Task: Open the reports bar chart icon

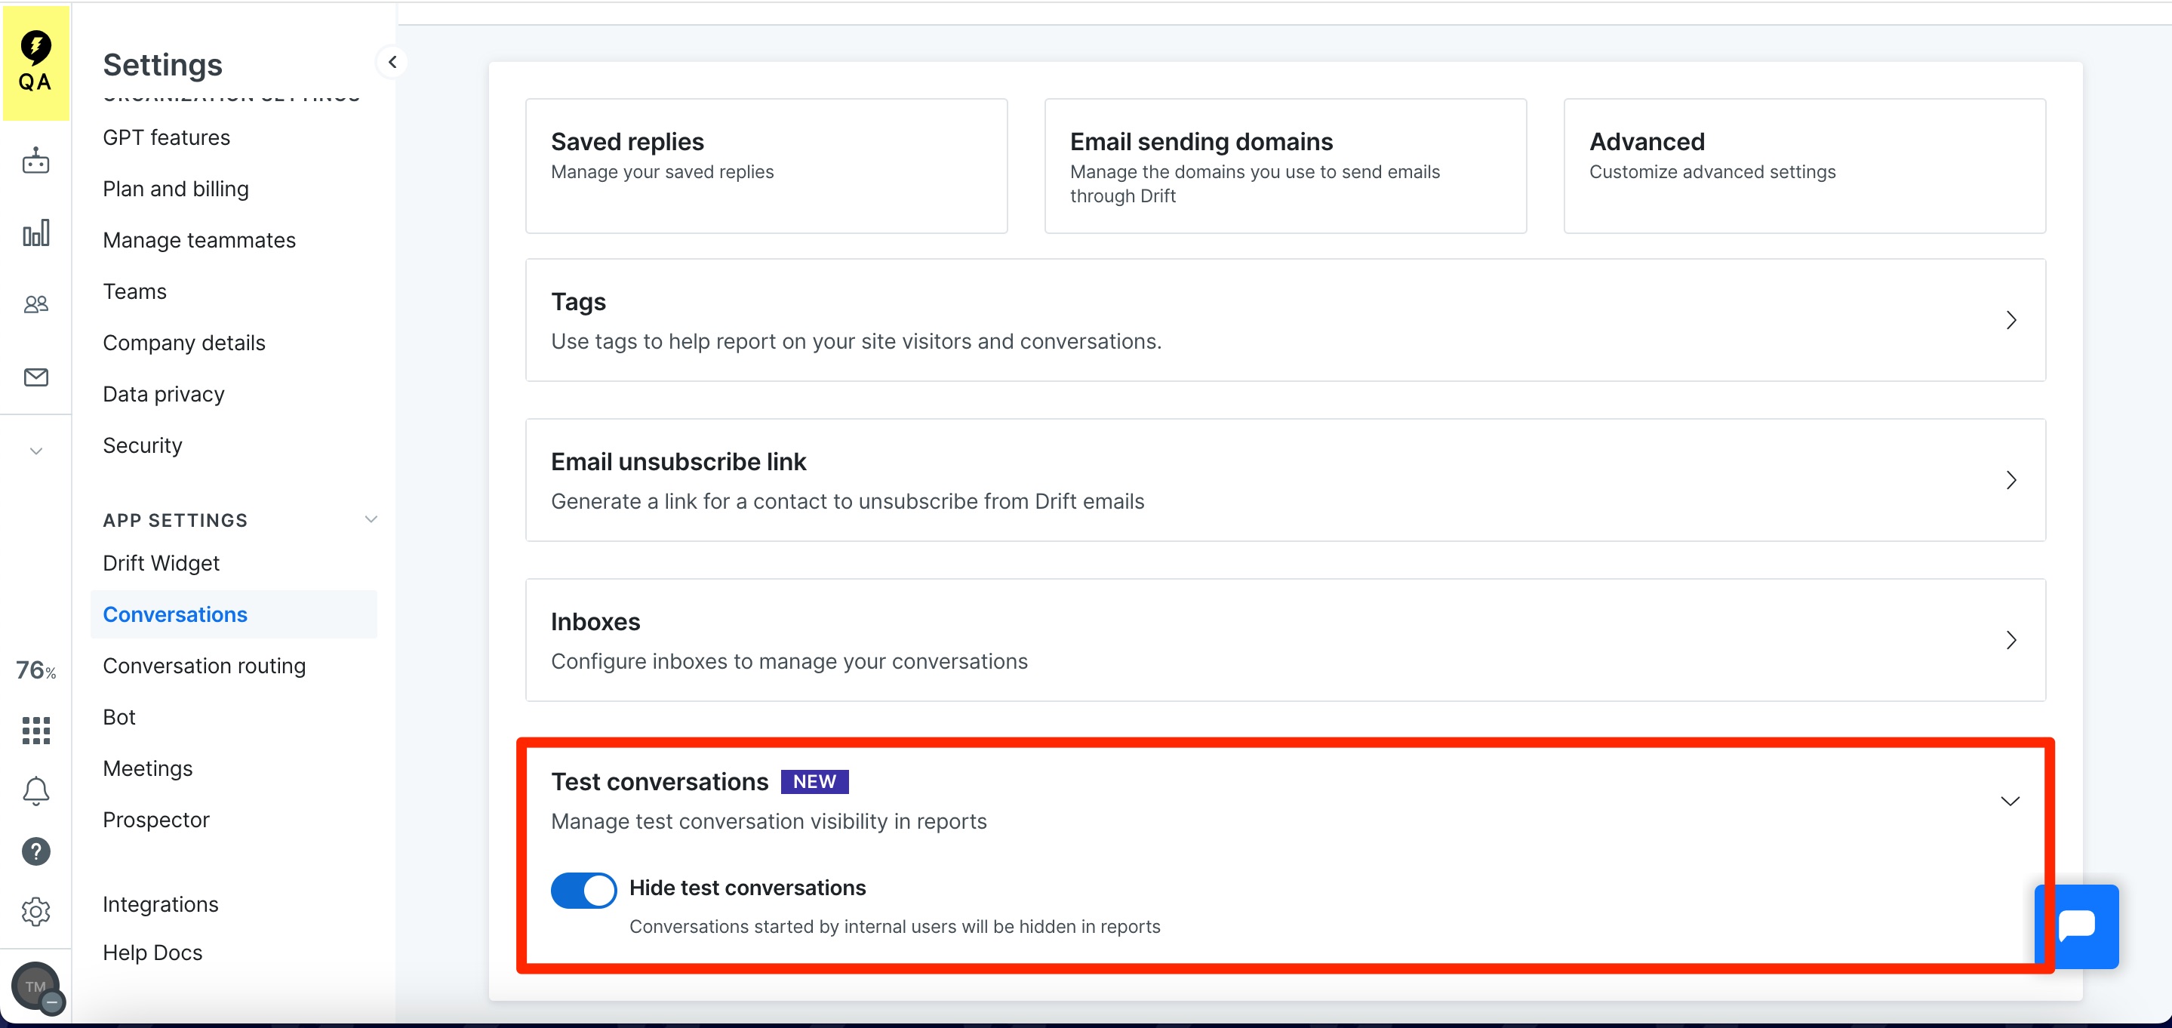Action: (x=35, y=233)
